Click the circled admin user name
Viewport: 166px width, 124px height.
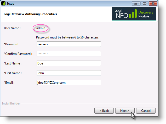coord(41,28)
